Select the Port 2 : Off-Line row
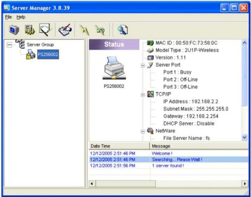The image size is (251, 197). click(x=180, y=80)
